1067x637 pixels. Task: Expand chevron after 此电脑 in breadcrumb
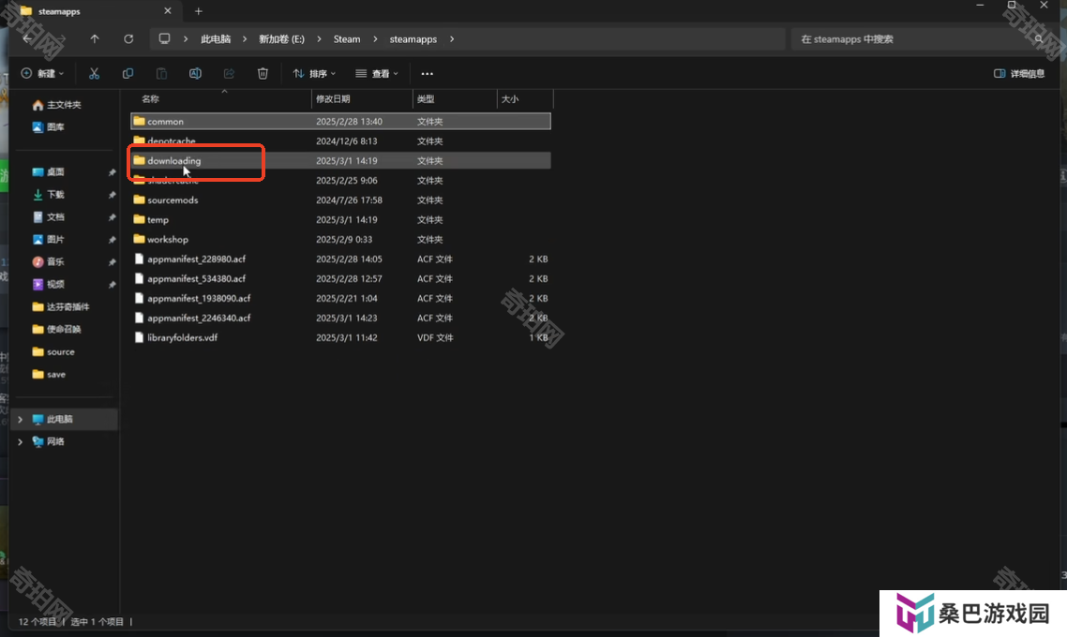[x=245, y=38]
